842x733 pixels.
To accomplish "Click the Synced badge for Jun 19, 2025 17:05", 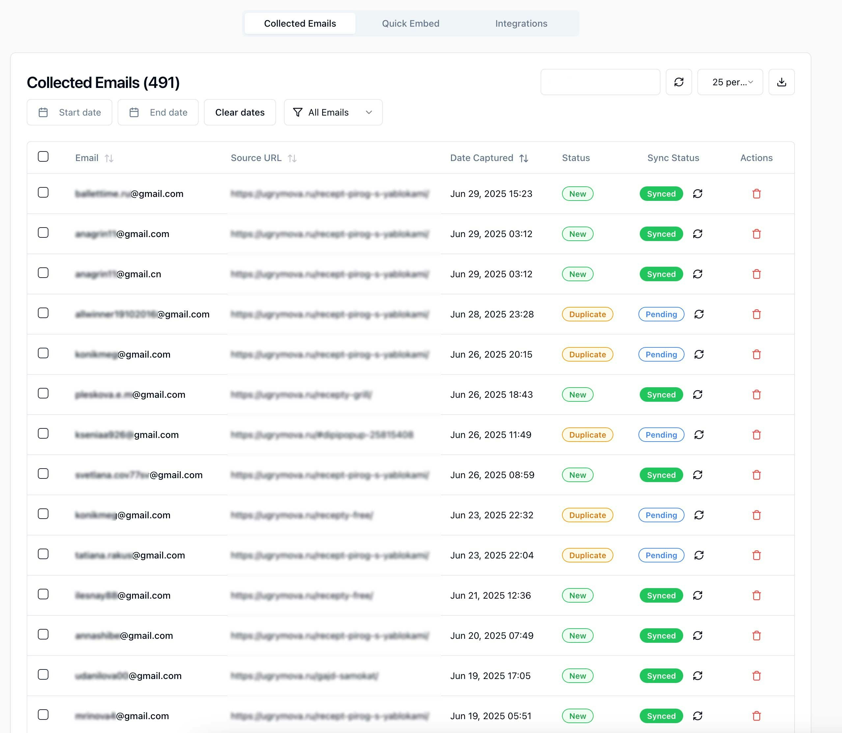I will tap(661, 676).
